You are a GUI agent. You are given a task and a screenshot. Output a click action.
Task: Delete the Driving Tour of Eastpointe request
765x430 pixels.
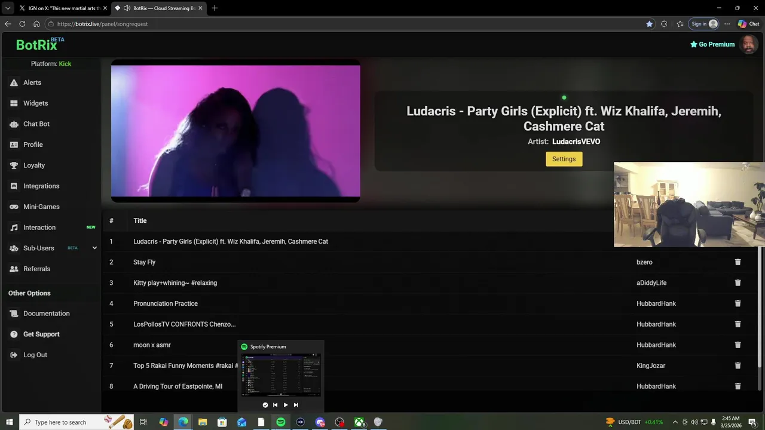point(738,386)
